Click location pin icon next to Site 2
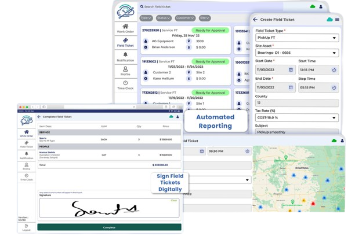Viewport: 355px width, 236px height. pos(189,72)
